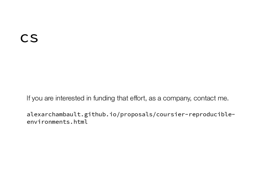Click the word "If" starting the sentence
274x193 pixels.
(x=28, y=98)
